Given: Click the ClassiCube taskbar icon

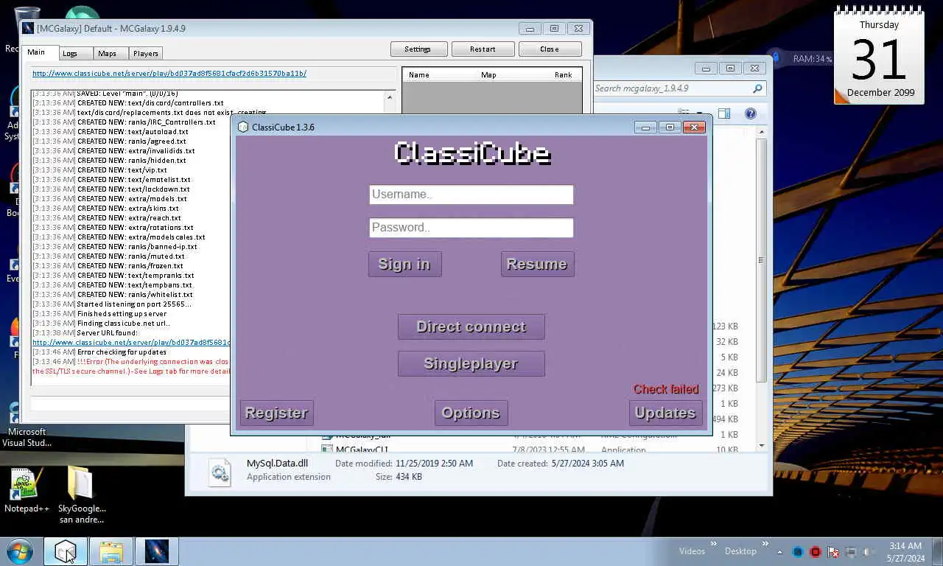Looking at the screenshot, I should pyautogui.click(x=66, y=551).
